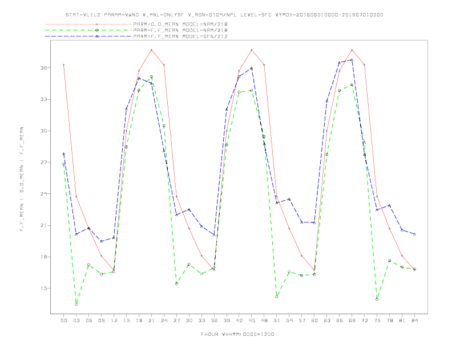Click x-axis forecast hour label 72
The image size is (452, 349).
click(364, 320)
